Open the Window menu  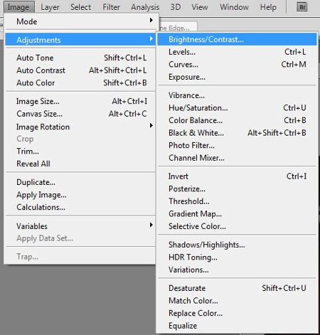(x=234, y=7)
